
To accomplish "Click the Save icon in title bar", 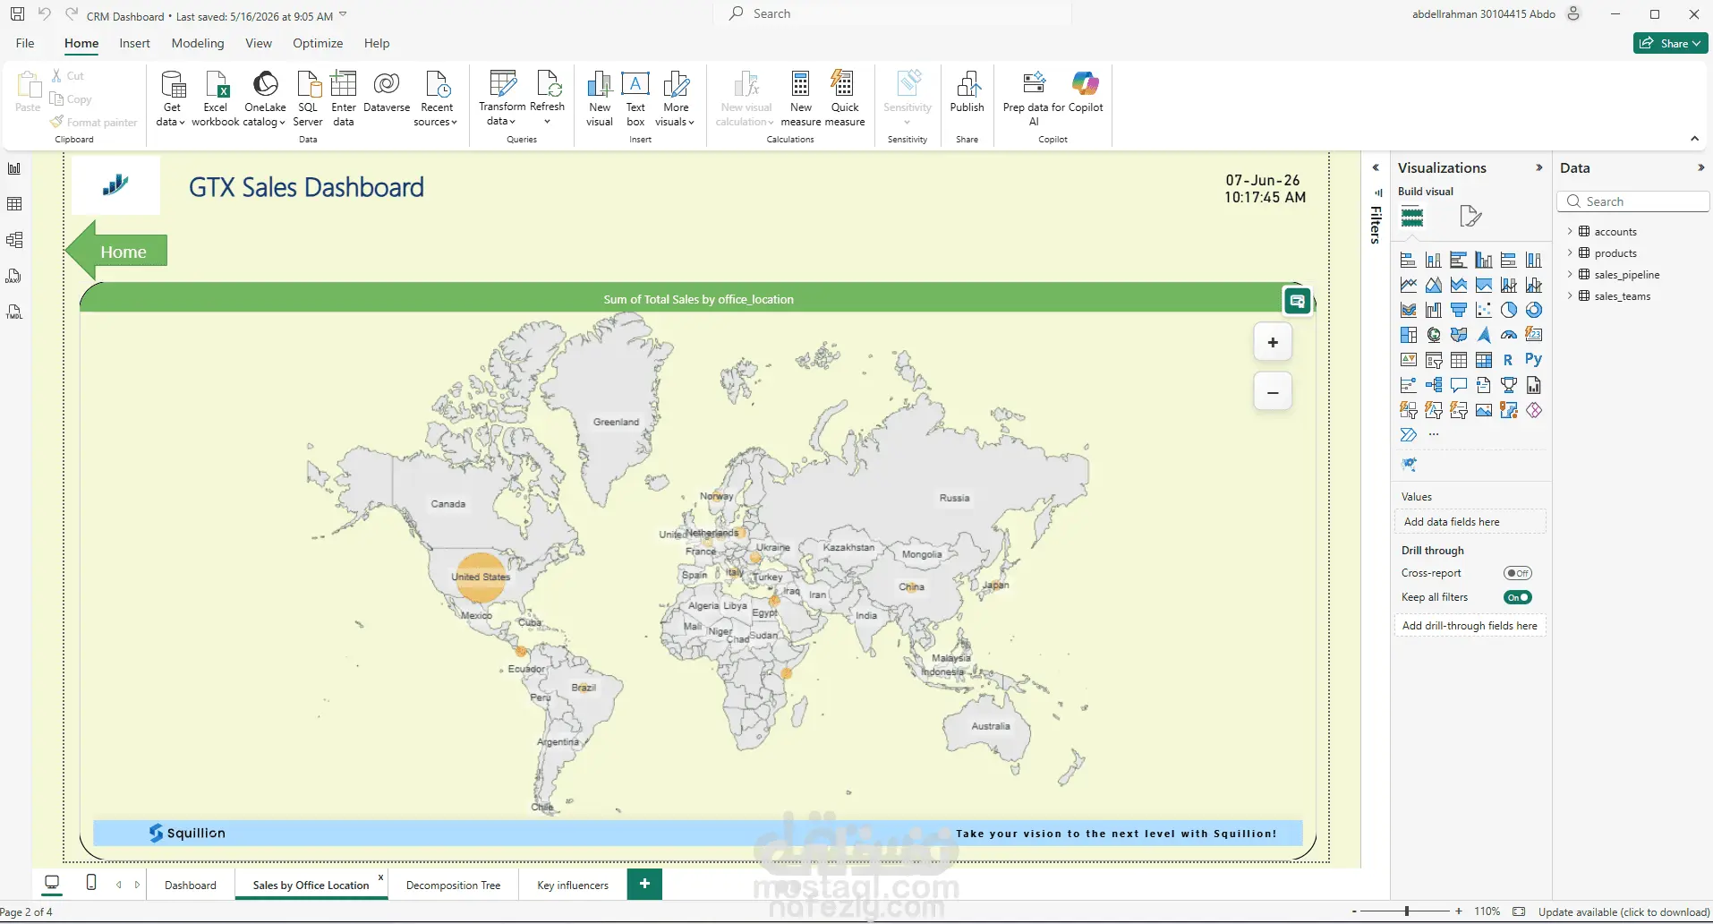I will (x=17, y=14).
